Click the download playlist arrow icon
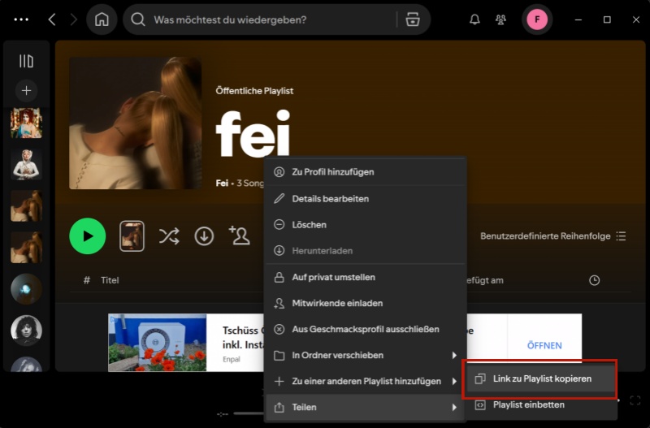Screen dimensions: 650x428 (204, 236)
